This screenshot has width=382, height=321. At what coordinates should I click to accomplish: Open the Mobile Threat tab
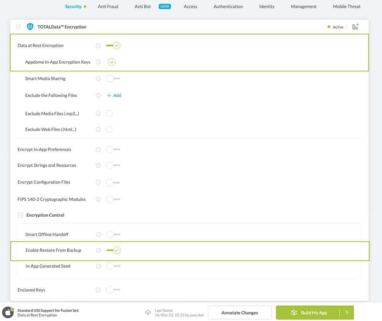click(346, 6)
